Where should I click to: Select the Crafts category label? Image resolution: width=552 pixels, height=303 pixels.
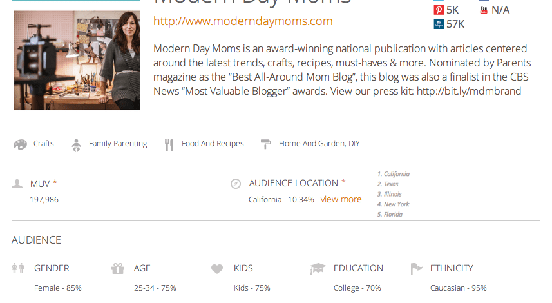click(44, 144)
